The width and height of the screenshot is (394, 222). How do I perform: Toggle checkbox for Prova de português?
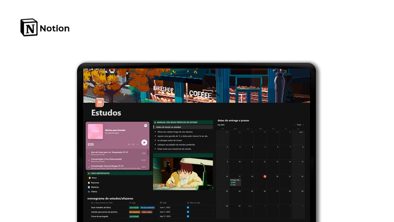tap(188, 216)
